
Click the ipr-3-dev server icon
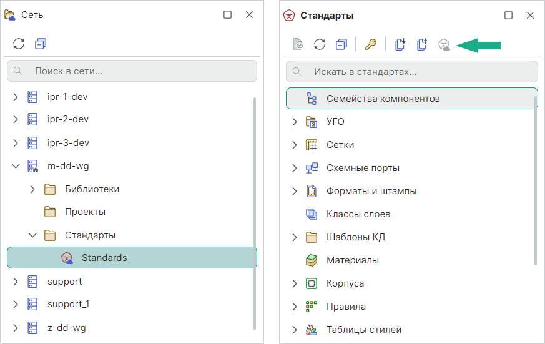(32, 143)
